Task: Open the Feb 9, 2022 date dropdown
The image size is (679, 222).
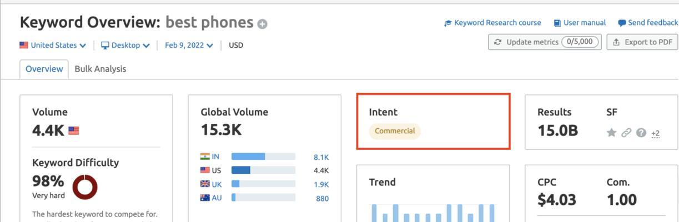Action: pos(189,45)
